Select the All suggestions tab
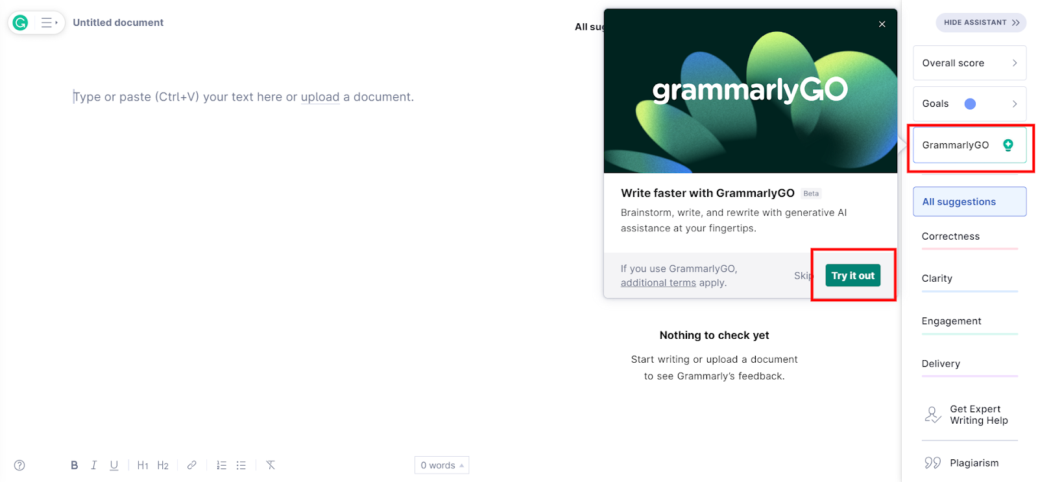 click(x=969, y=201)
